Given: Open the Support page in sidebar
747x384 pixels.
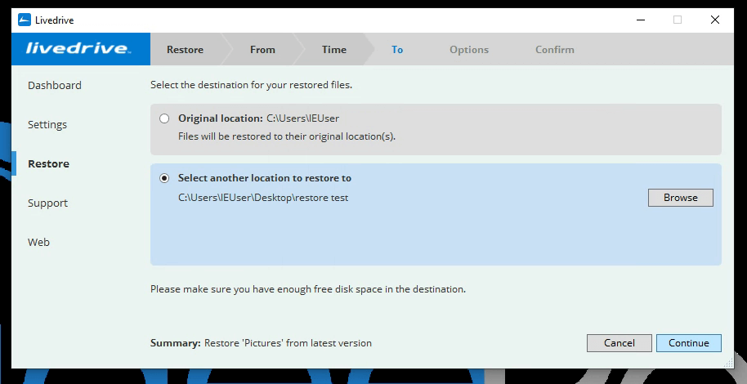Looking at the screenshot, I should pos(47,203).
